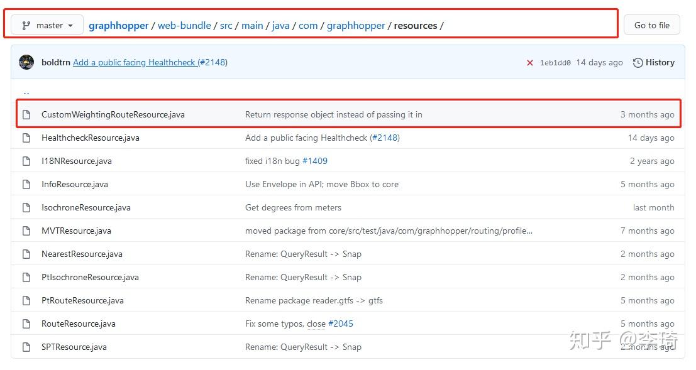Viewport: 696px width, 370px height.
Task: Open issue #2045 link
Action: (x=340, y=324)
